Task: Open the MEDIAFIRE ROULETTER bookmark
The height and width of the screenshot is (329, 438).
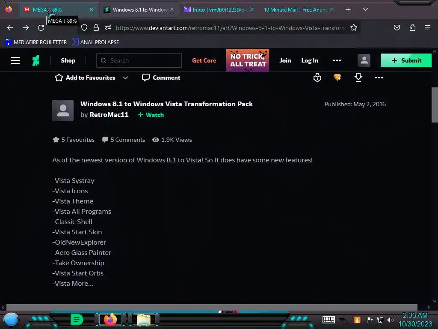Action: pos(36,42)
